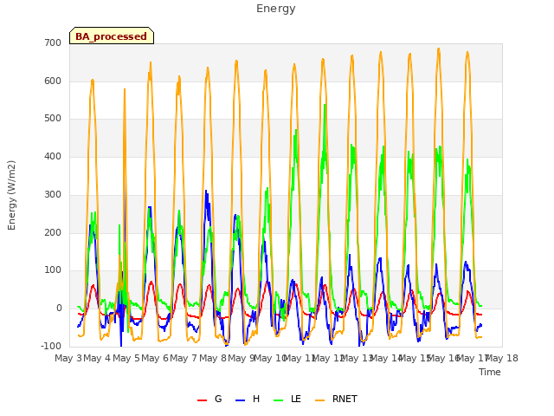This screenshot has height=416, width=554.
Task: Click the blue H legend color marker
Action: pyautogui.click(x=240, y=400)
